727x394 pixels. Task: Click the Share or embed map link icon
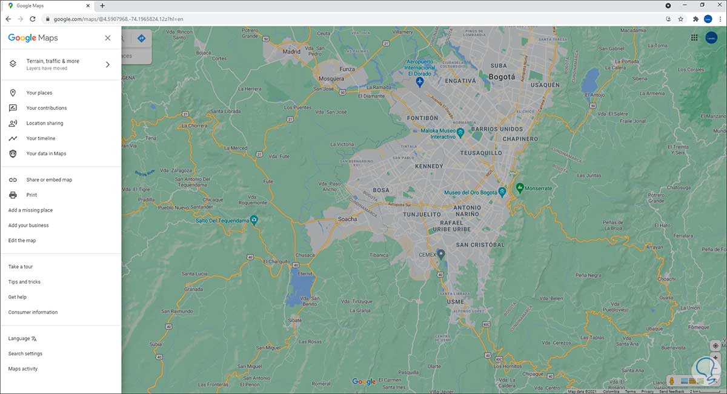coord(13,179)
